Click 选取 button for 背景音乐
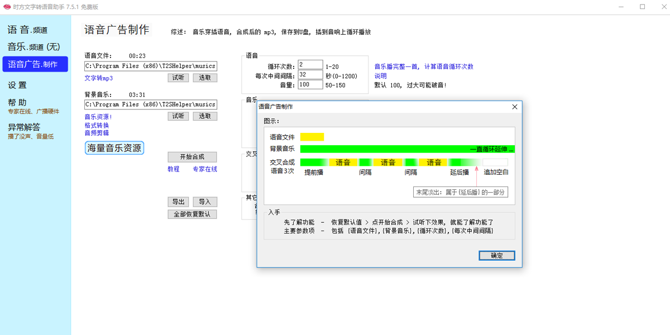 coord(205,116)
